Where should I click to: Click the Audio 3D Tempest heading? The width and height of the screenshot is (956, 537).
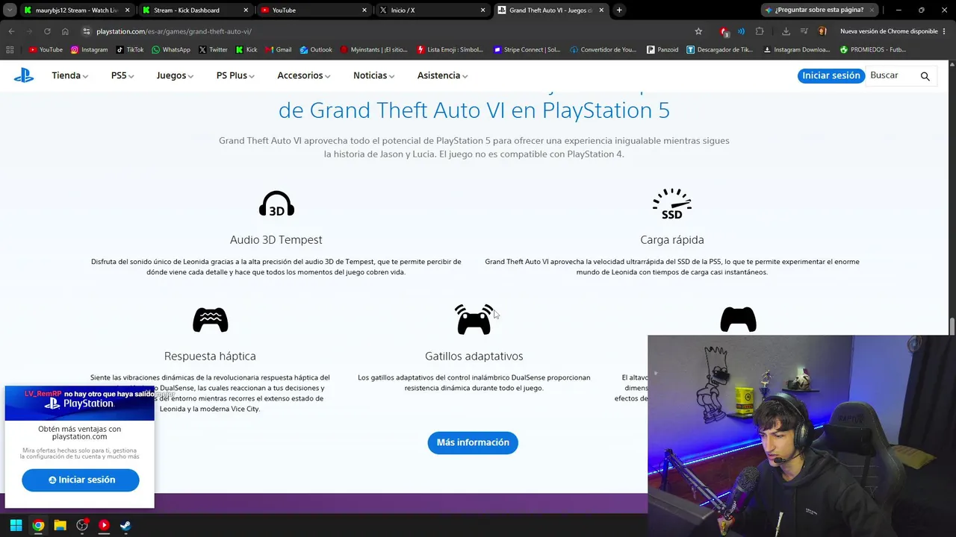(x=276, y=239)
